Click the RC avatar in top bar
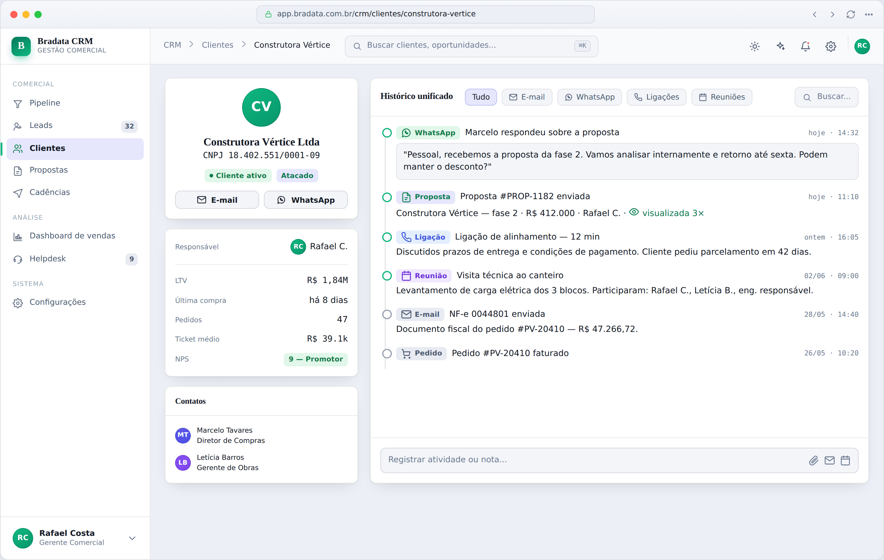884x560 pixels. pos(862,46)
